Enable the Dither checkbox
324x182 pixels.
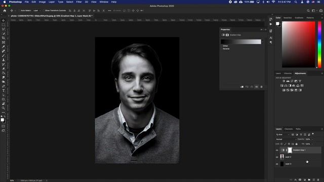pos(222,46)
